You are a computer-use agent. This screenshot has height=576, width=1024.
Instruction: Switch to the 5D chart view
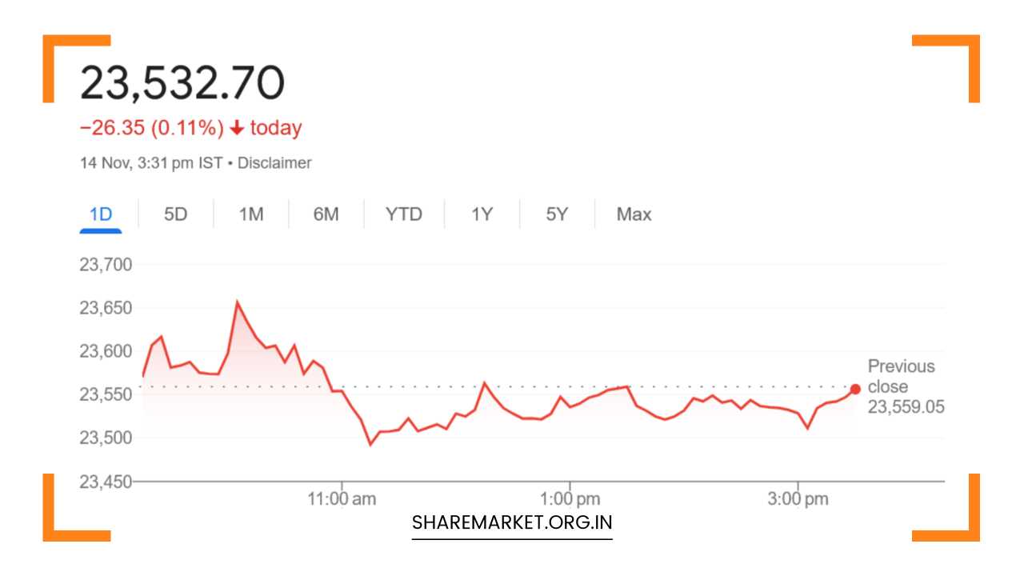pyautogui.click(x=175, y=214)
